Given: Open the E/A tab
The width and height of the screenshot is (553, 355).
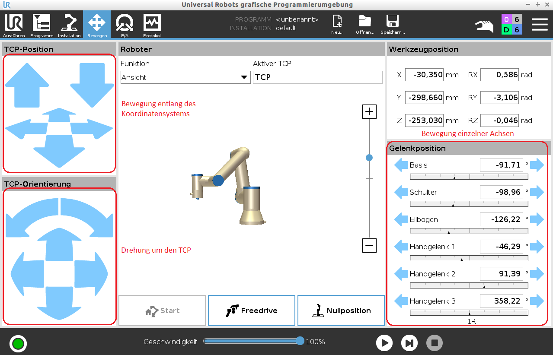Looking at the screenshot, I should [125, 25].
